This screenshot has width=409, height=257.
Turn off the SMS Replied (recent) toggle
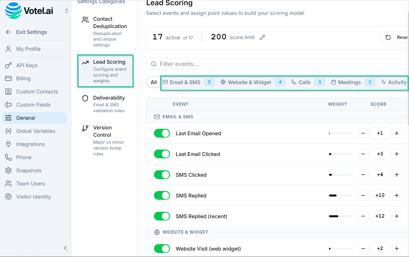[x=162, y=216]
